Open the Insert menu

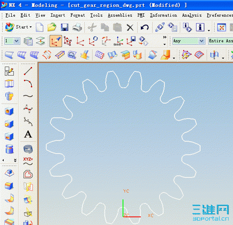[x=58, y=15]
